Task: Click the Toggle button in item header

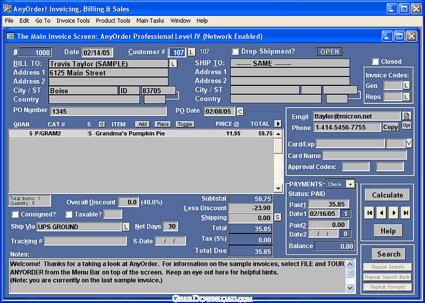Action: coord(185,124)
